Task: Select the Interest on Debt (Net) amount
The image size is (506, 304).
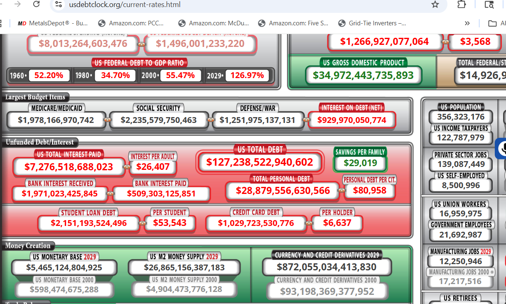Action: pos(351,120)
